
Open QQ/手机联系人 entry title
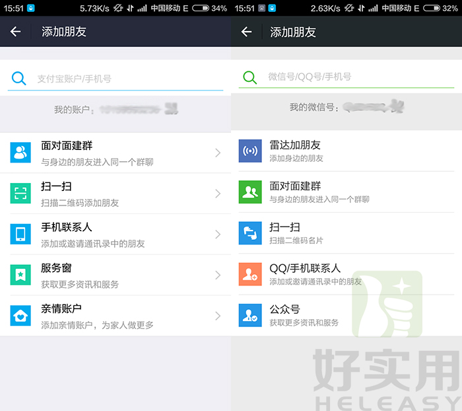(x=305, y=268)
